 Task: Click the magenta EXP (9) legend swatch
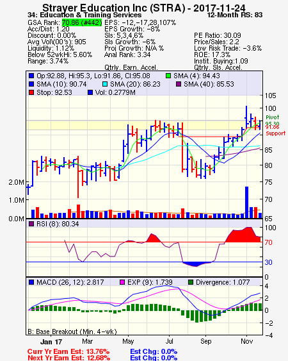point(122,282)
